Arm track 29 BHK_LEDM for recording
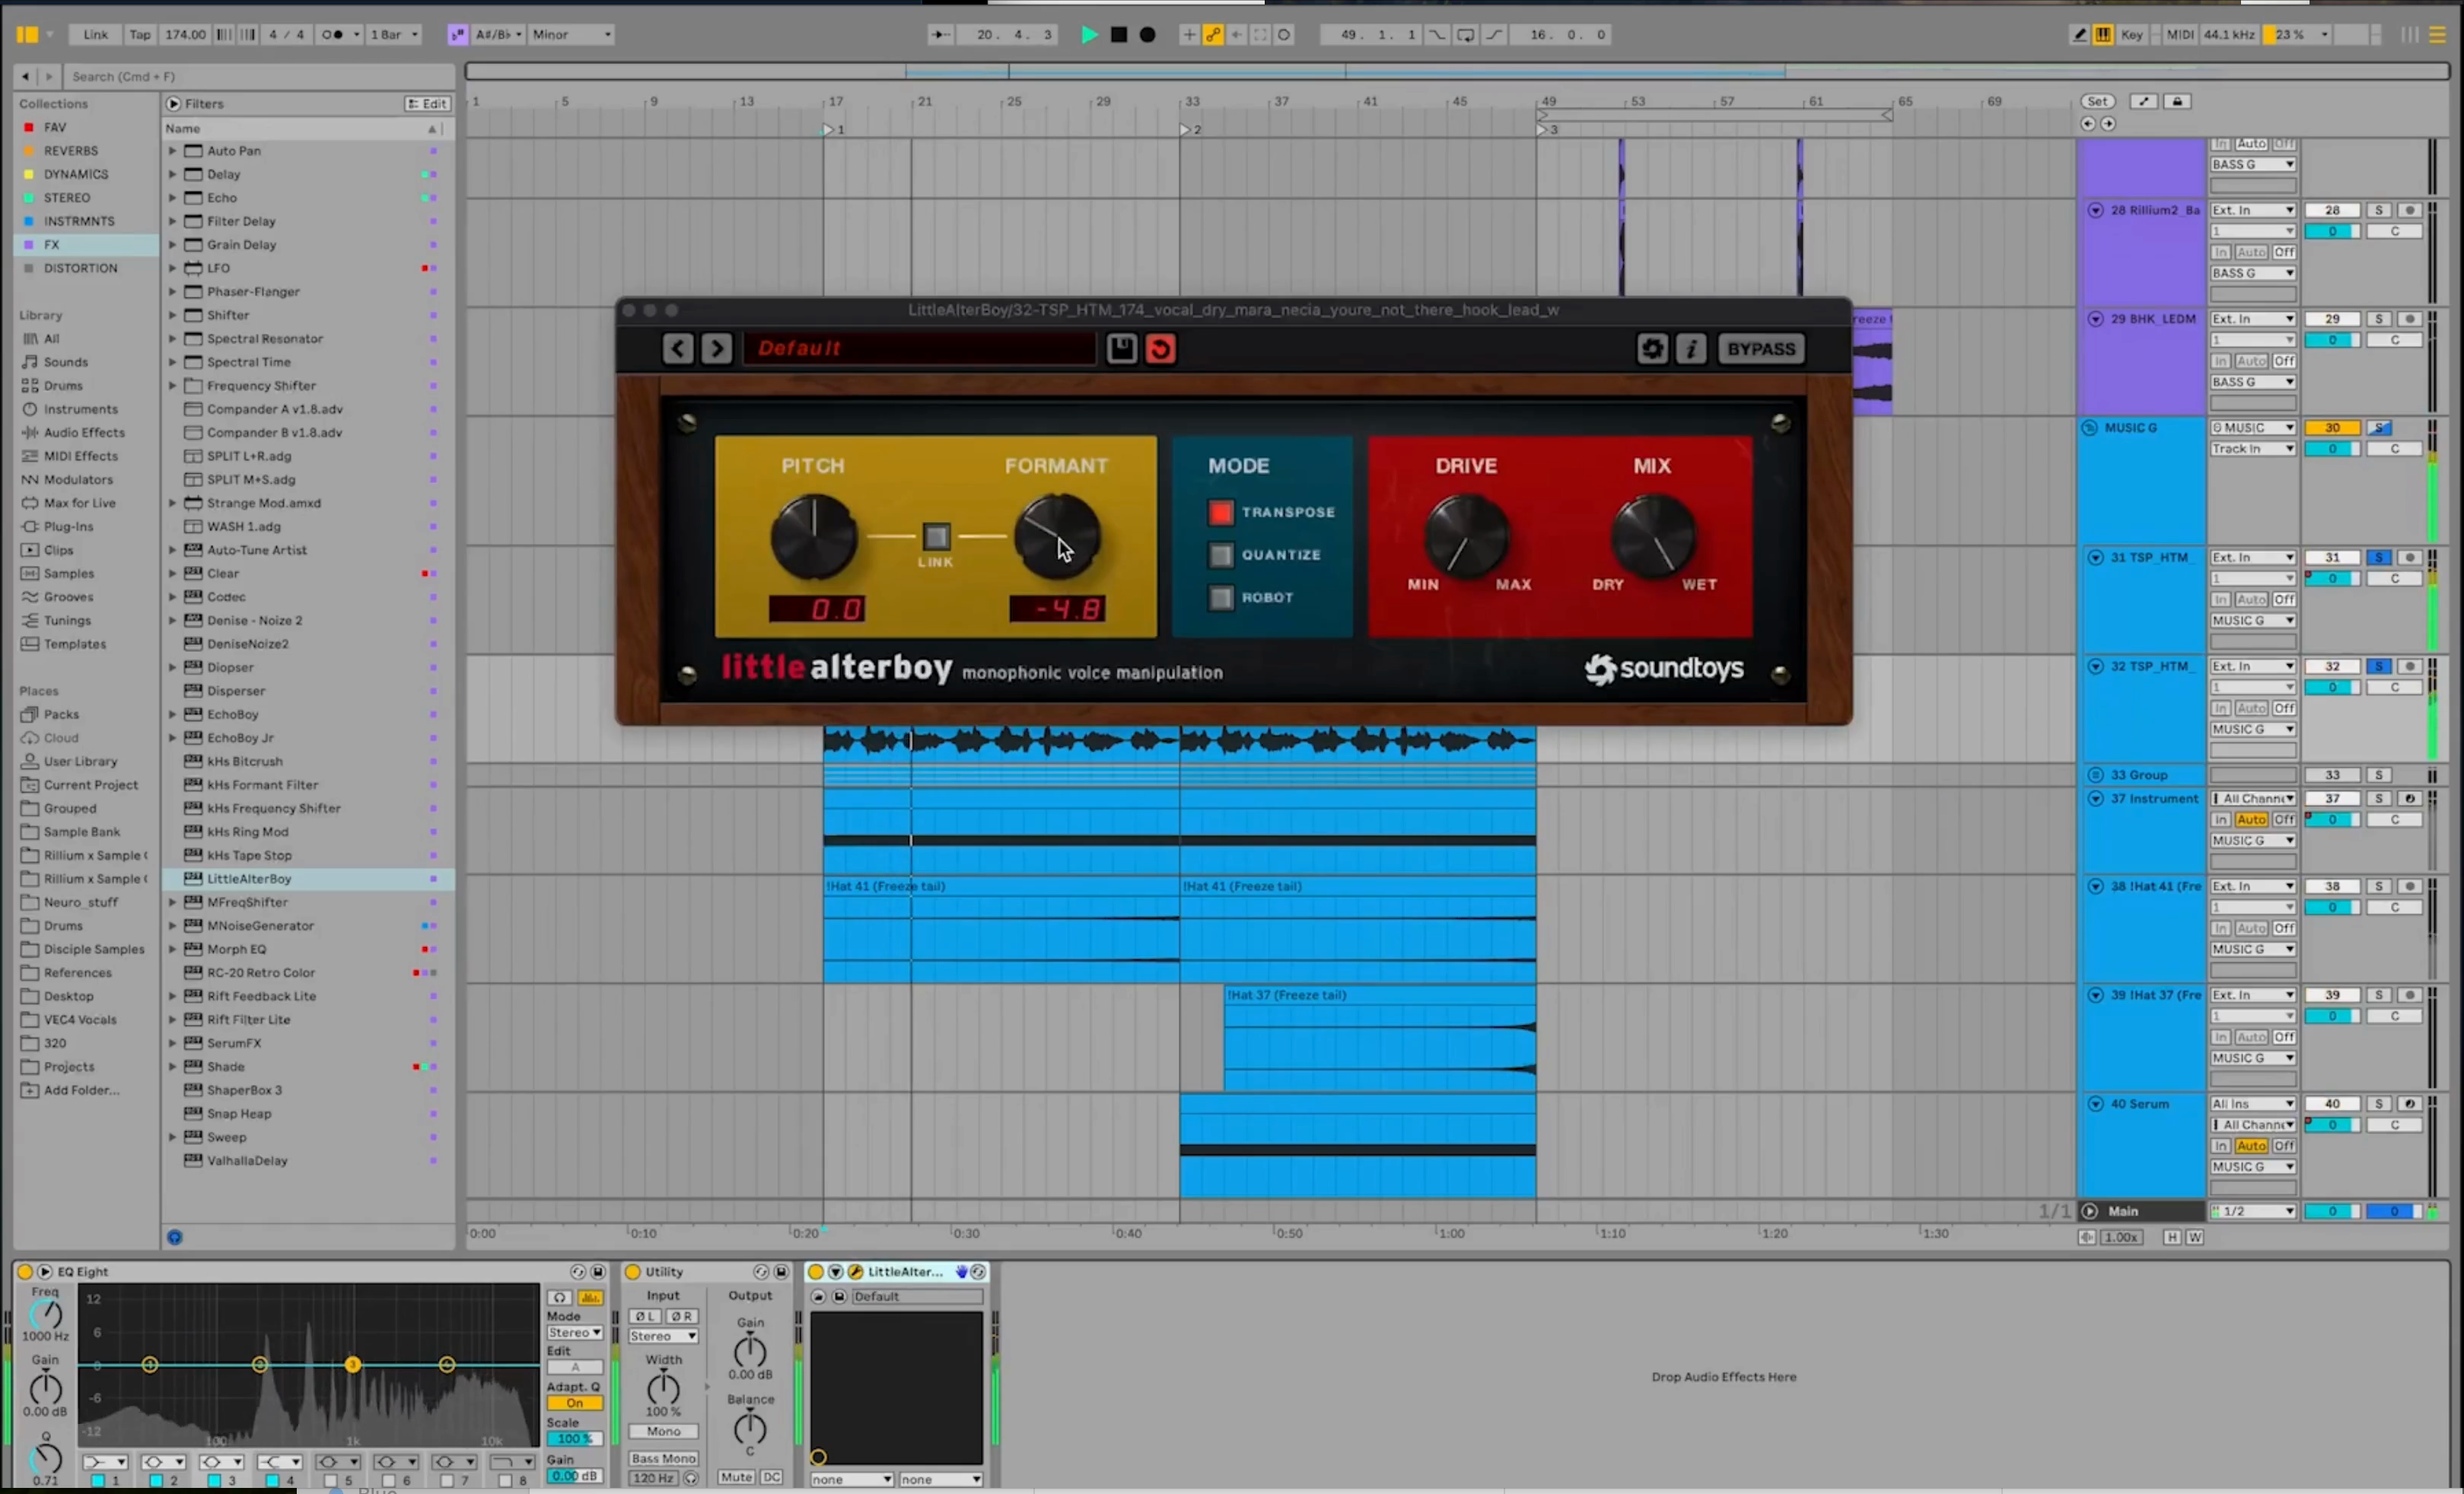The image size is (2464, 1494). [x=2410, y=319]
